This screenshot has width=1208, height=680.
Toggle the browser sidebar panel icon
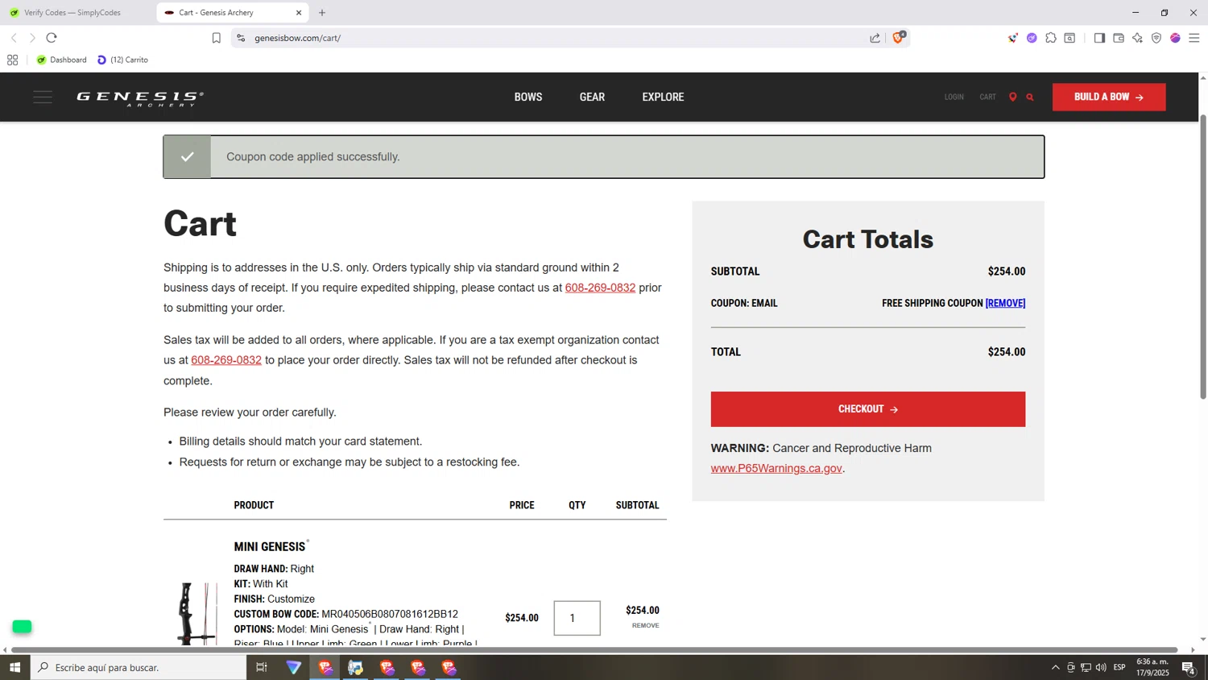coord(1099,38)
